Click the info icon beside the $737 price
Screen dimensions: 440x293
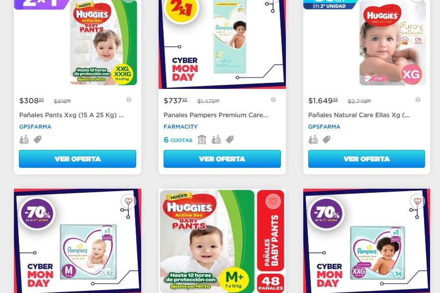coord(273,99)
